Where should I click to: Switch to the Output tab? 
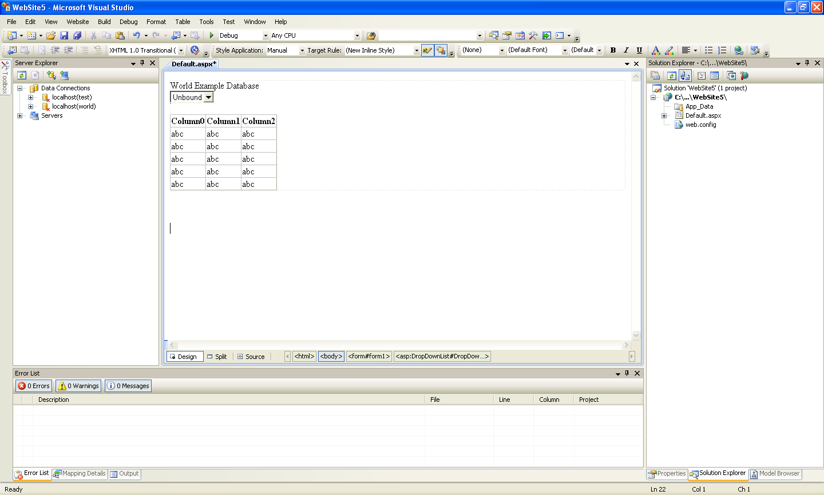124,474
